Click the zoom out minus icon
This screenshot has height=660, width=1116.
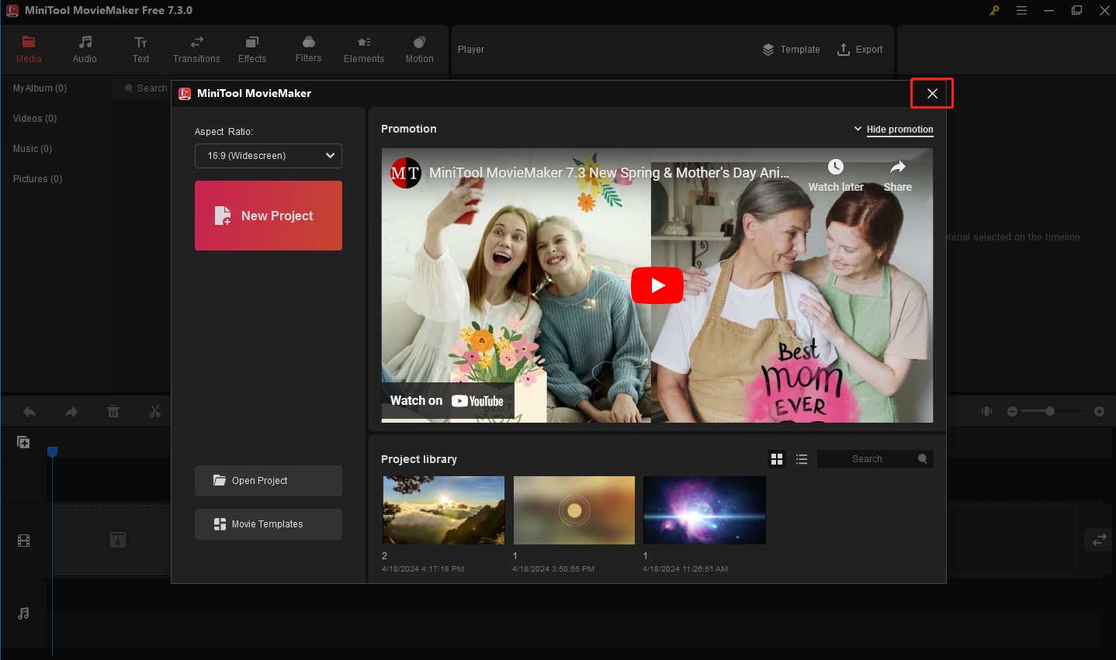[1012, 412]
